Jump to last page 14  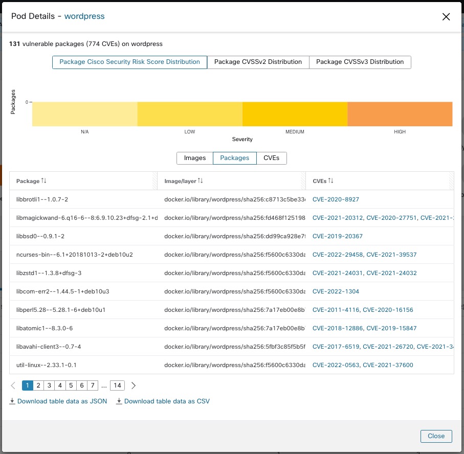(118, 385)
